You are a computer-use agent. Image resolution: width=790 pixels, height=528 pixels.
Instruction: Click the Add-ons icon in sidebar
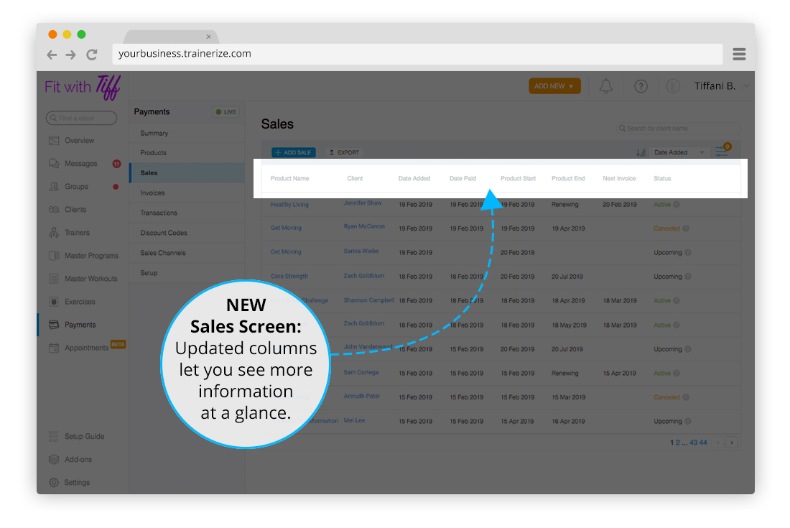(54, 460)
